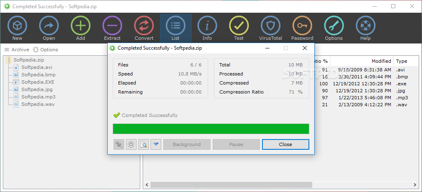Image resolution: width=422 pixels, height=192 pixels.
Task: Click the 12/19/2012 12:30:28 PM date cell
Action: 362,84
